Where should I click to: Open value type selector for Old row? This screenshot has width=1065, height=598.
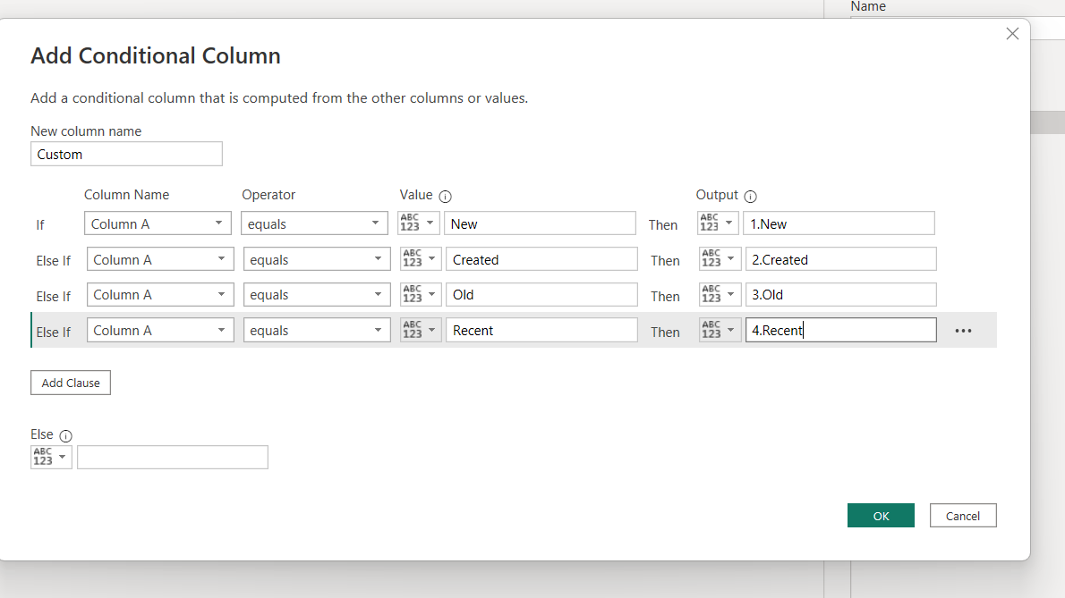click(421, 294)
